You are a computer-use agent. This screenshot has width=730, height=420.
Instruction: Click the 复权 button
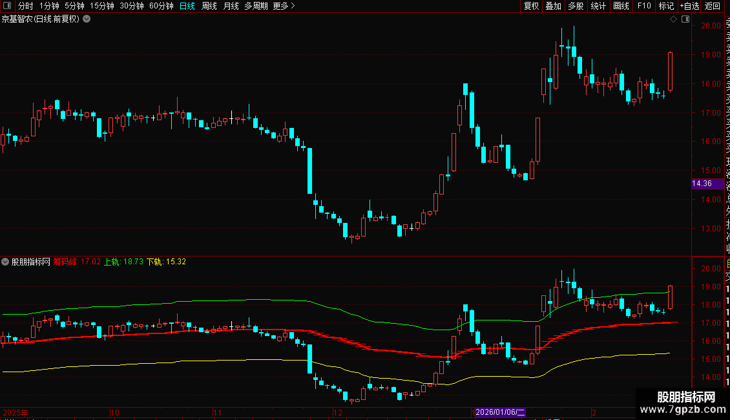pos(531,6)
